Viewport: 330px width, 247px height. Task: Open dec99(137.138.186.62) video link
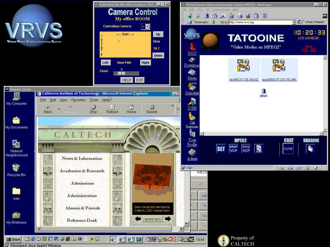pyautogui.click(x=244, y=80)
